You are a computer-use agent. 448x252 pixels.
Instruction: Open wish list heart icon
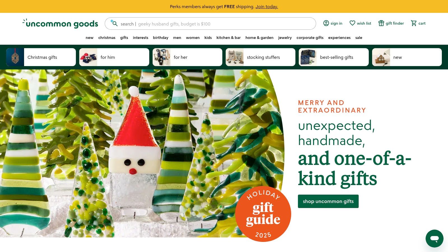pos(352,23)
